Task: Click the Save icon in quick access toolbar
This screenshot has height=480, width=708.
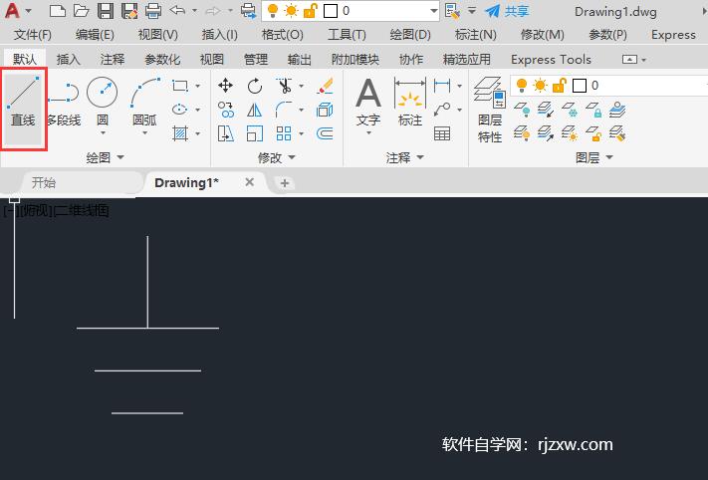Action: (x=106, y=11)
